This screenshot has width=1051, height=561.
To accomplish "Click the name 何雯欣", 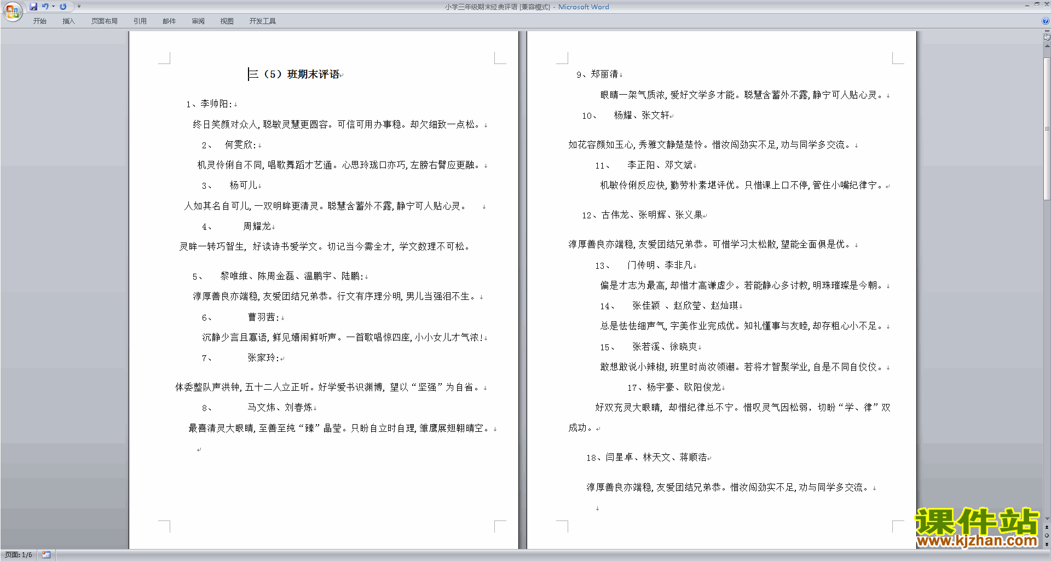I will [x=239, y=145].
